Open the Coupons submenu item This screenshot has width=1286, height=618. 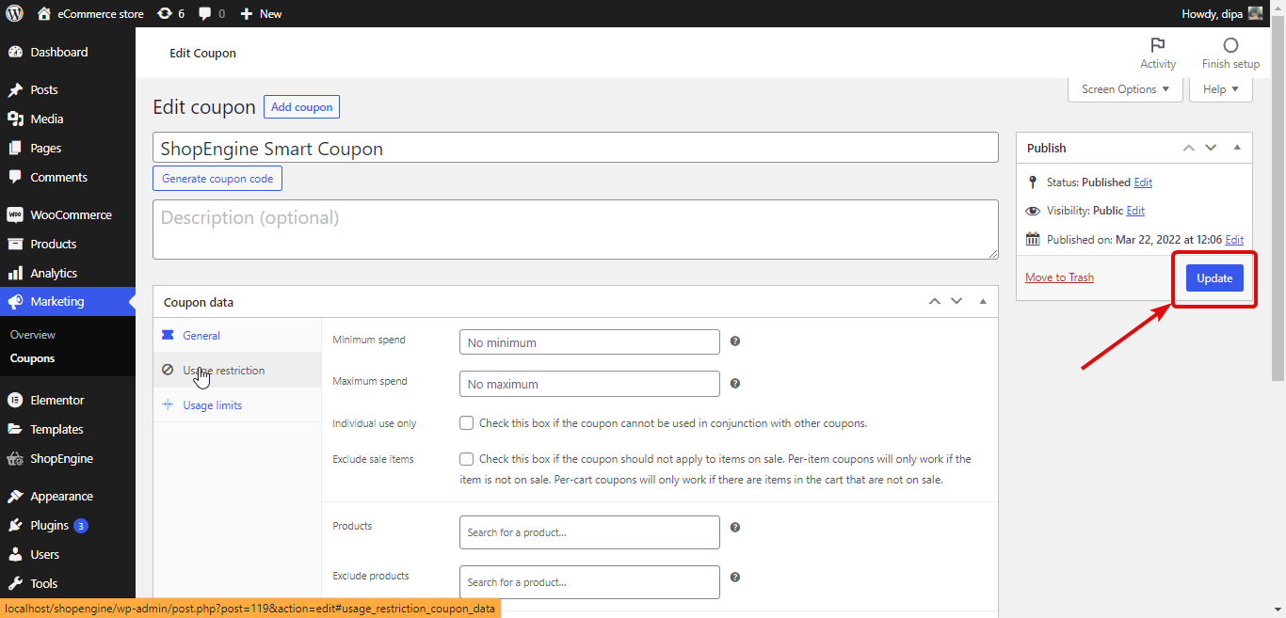pos(33,358)
